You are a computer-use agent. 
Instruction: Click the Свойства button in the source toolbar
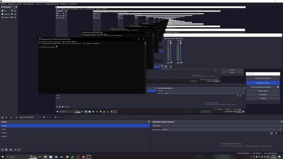coord(47,117)
